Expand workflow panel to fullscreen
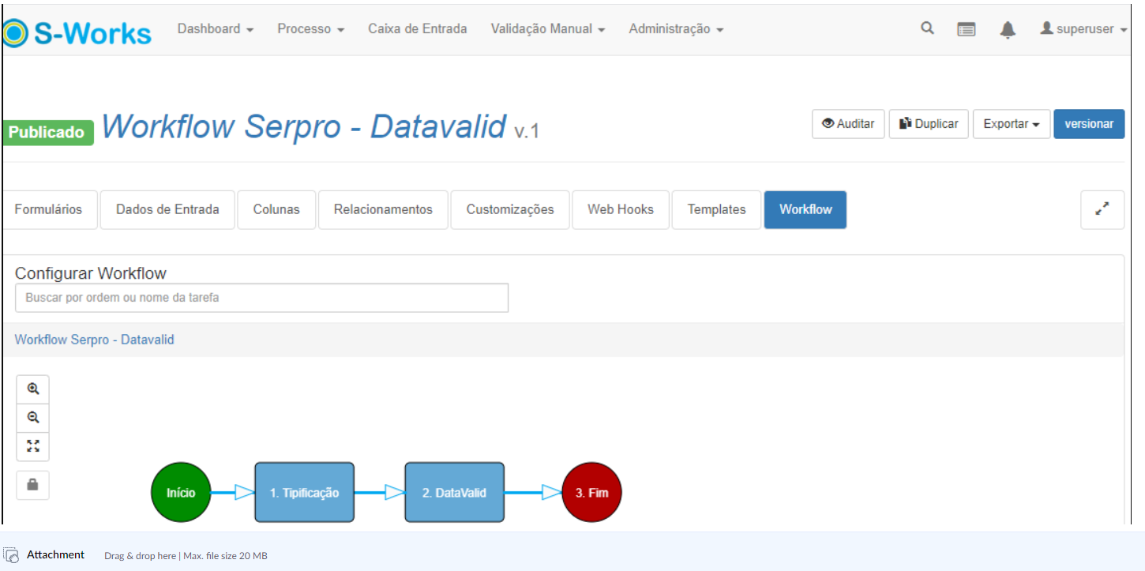 coord(1102,209)
